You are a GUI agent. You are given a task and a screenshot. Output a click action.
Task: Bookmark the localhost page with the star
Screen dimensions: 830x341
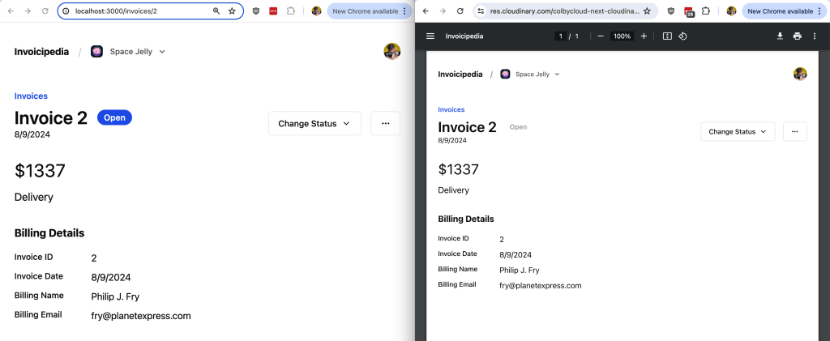tap(232, 11)
